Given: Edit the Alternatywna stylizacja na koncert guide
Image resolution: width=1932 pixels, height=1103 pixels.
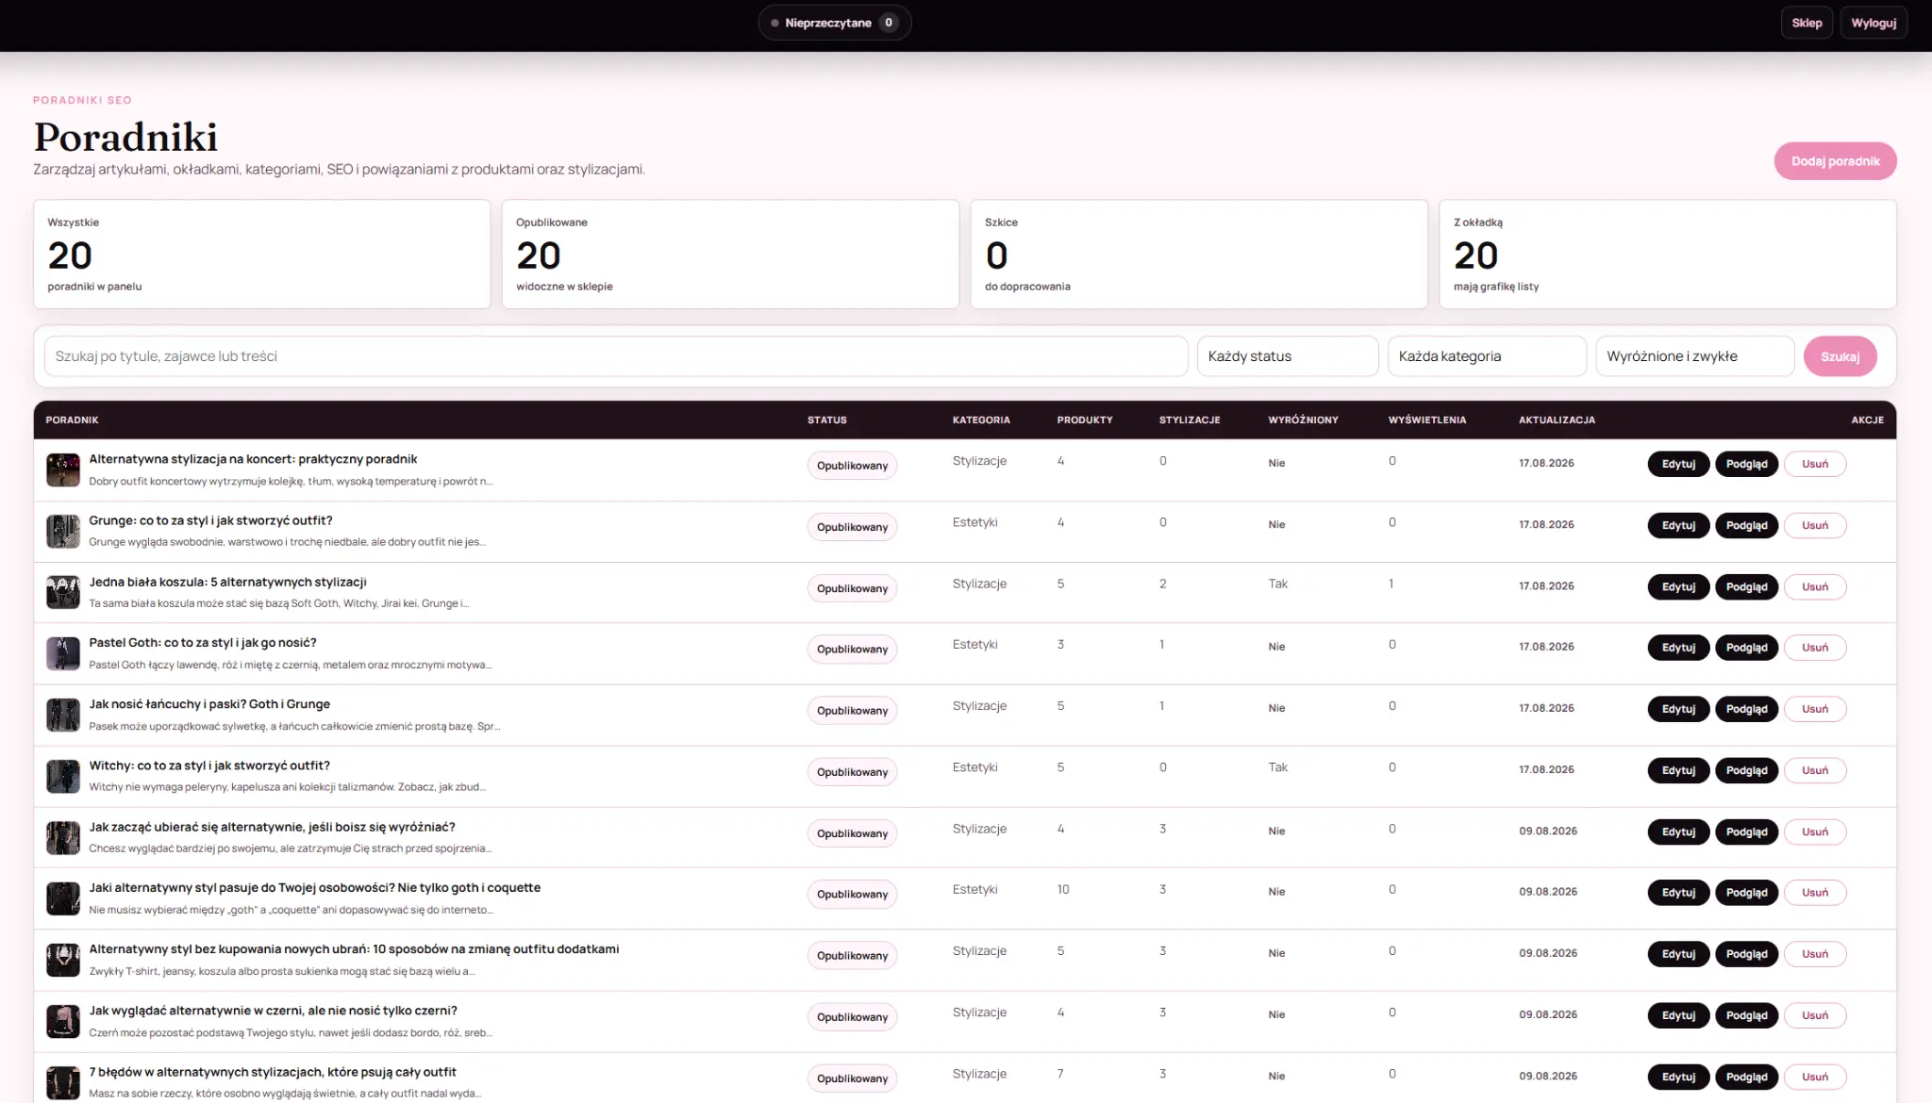Looking at the screenshot, I should [x=1678, y=464].
